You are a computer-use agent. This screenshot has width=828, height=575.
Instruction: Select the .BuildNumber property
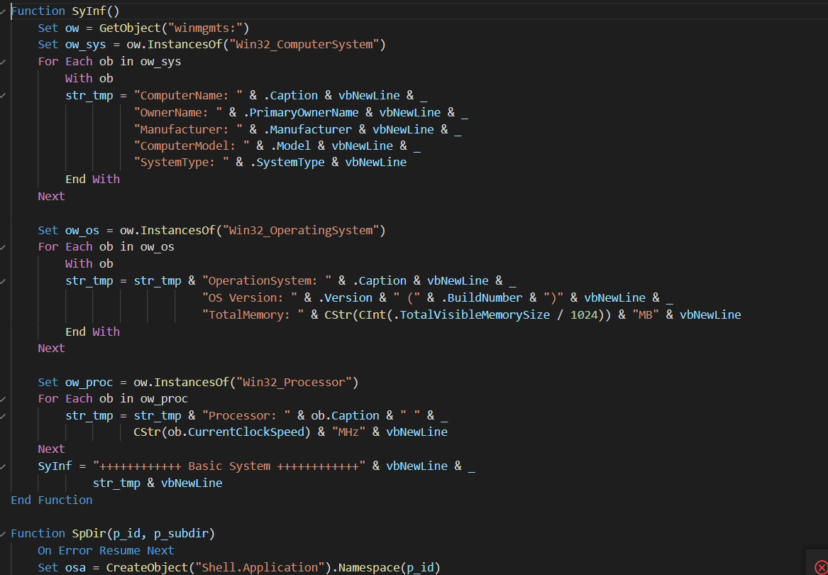tap(482, 298)
